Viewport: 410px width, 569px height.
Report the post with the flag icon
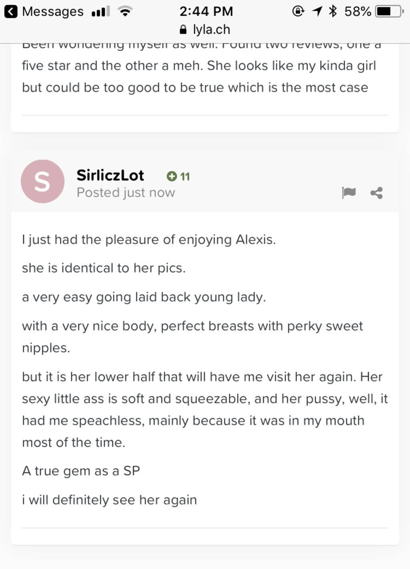point(349,193)
